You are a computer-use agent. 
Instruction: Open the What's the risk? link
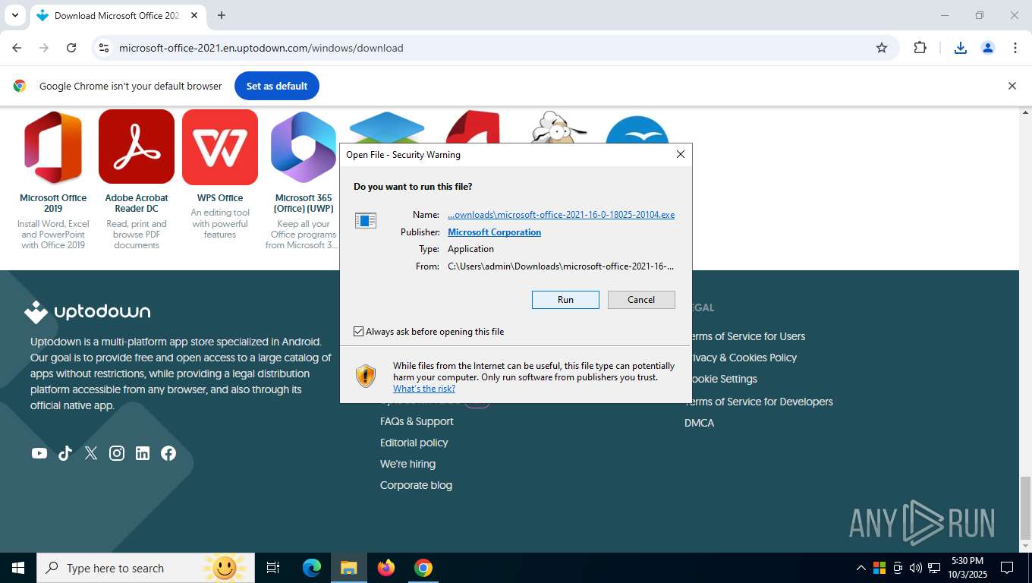pos(424,389)
